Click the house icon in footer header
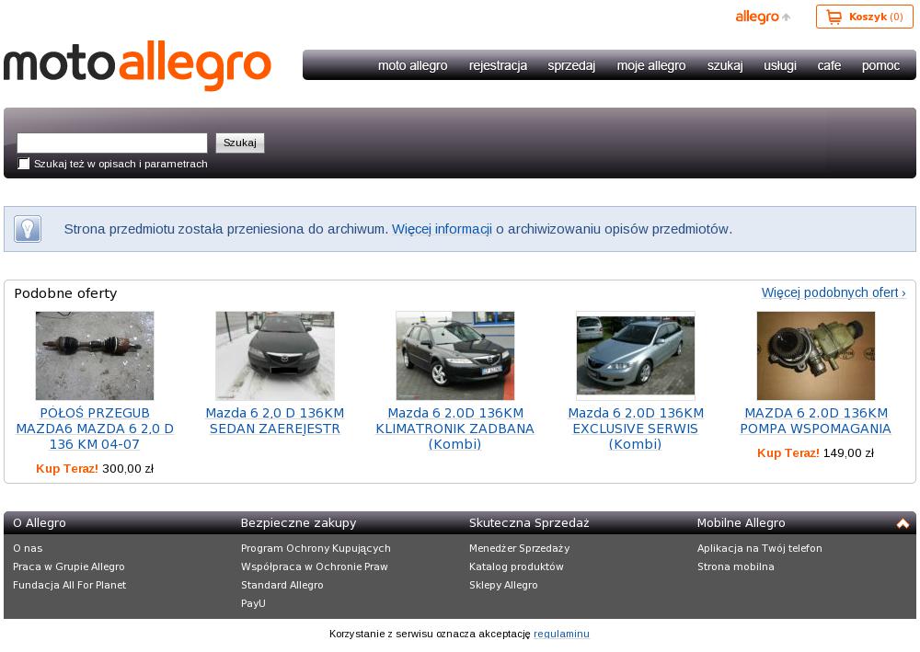Image resolution: width=920 pixels, height=652 pixels. (903, 523)
